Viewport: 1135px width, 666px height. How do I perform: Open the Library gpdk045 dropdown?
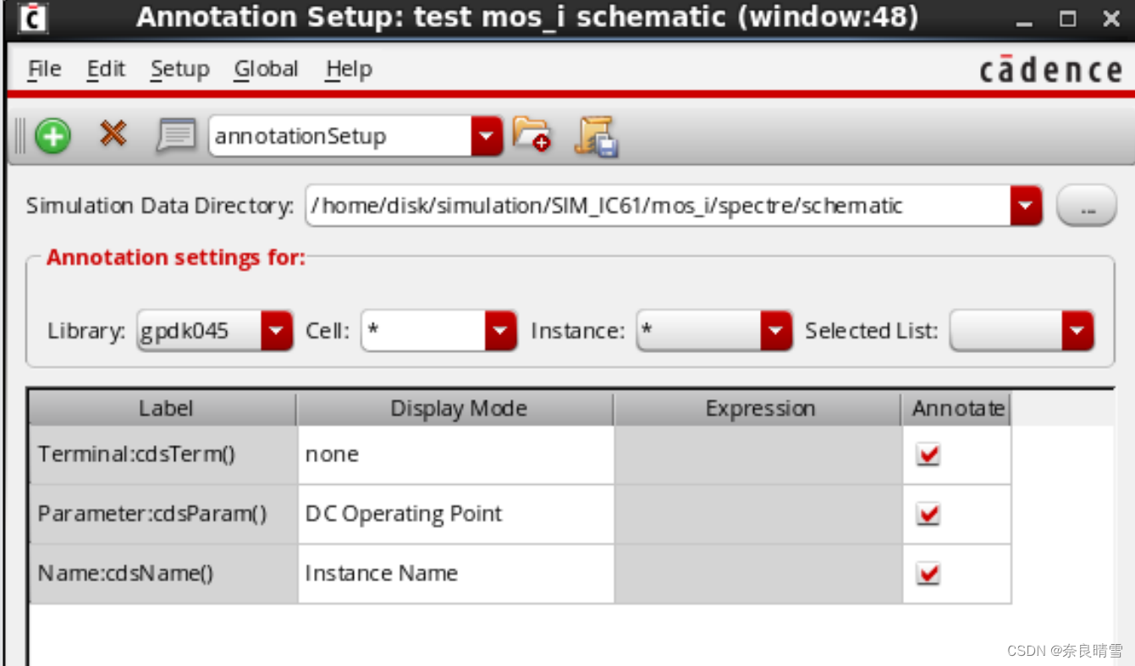click(x=277, y=331)
